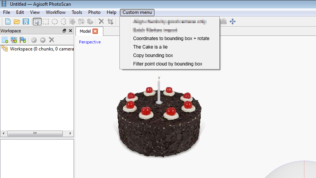Image resolution: width=316 pixels, height=178 pixels.
Task: Select the Navigation arrow tool
Action: [x=37, y=22]
